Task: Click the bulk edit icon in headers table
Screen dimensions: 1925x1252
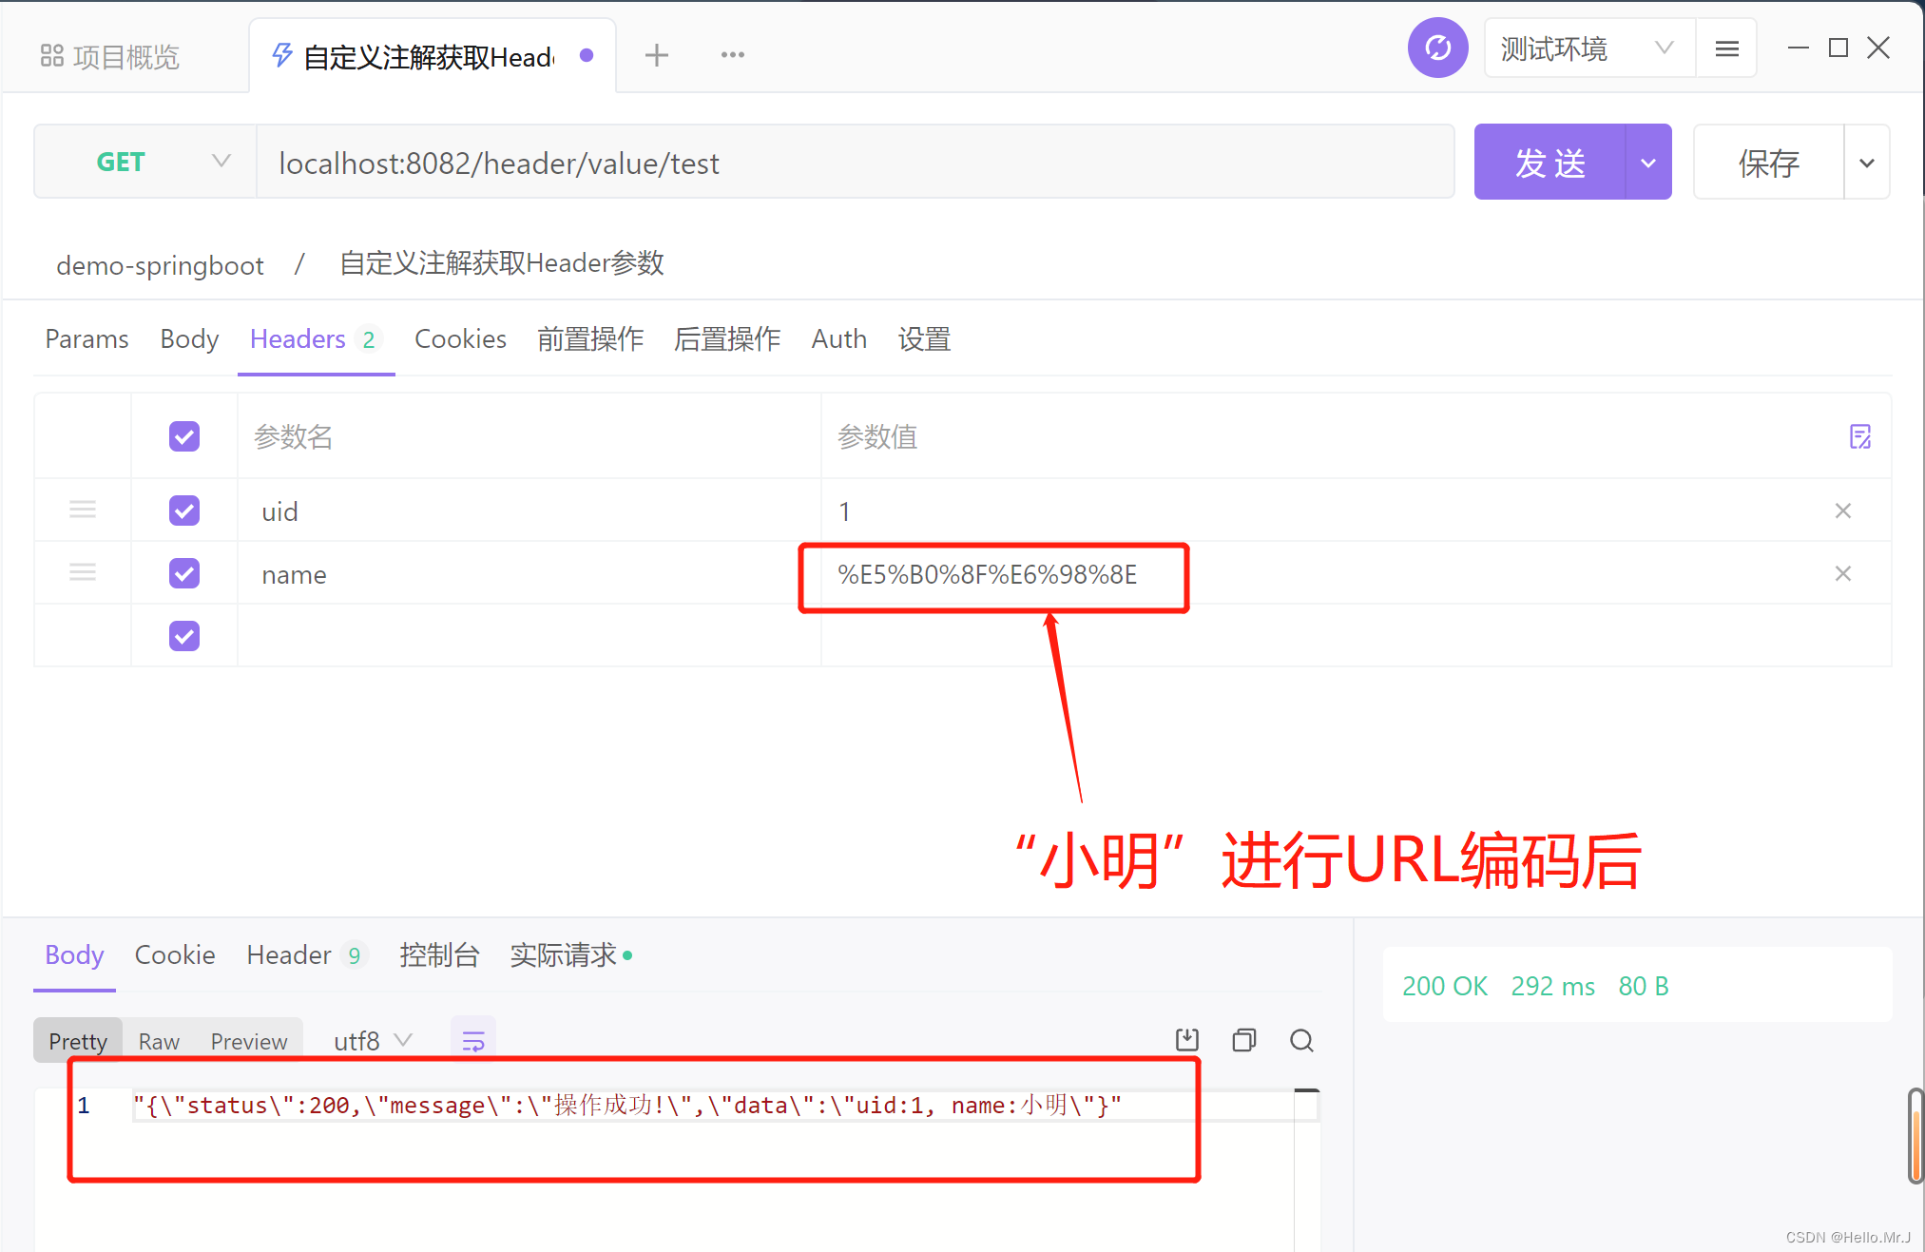Action: [1860, 436]
